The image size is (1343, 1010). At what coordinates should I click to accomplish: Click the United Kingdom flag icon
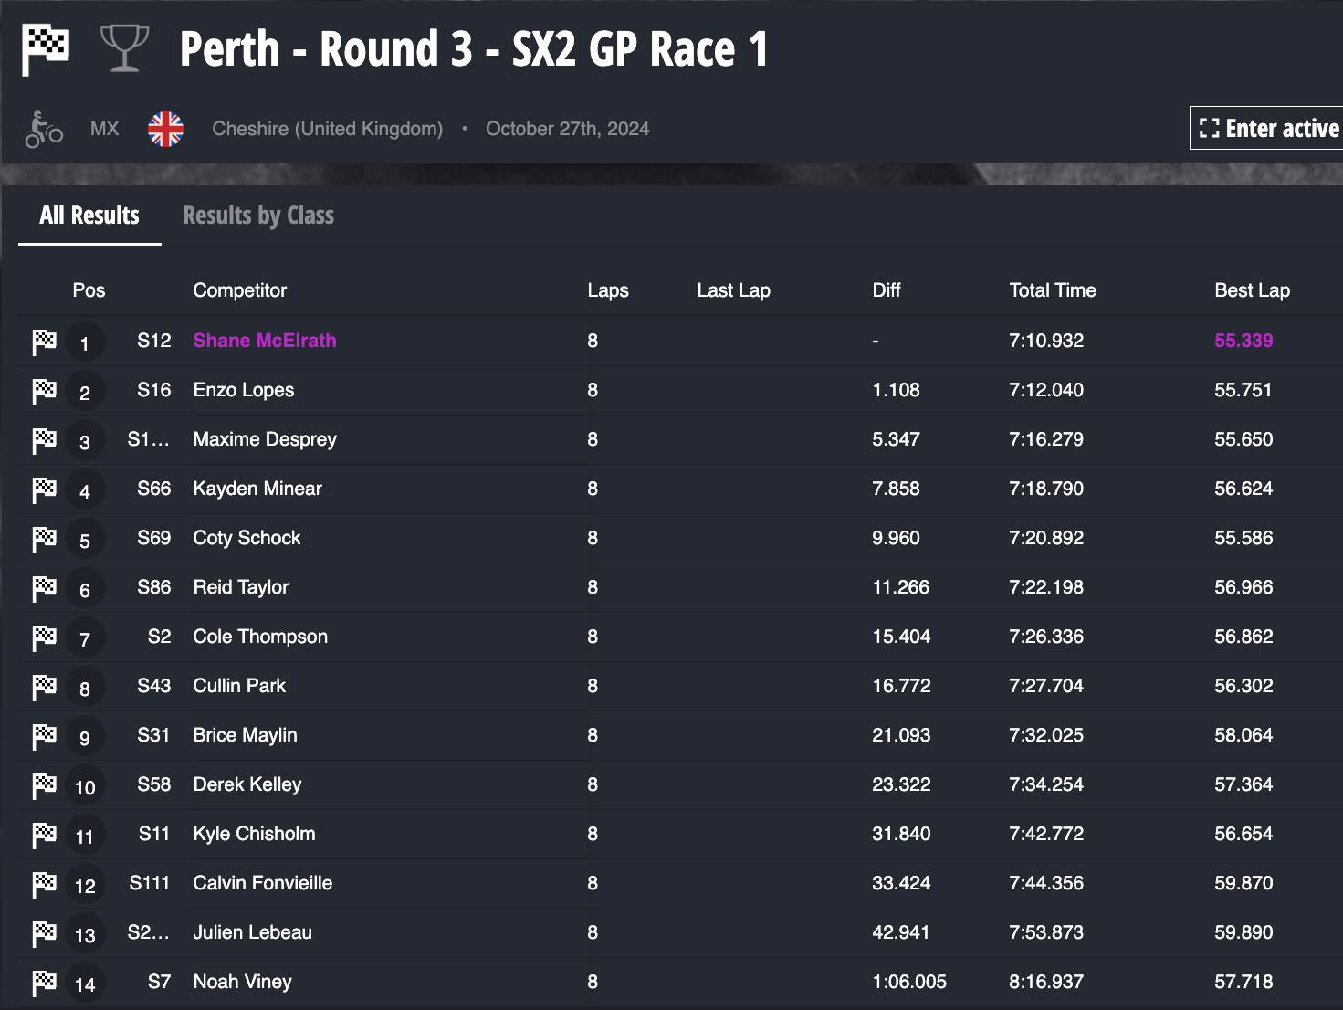click(166, 129)
